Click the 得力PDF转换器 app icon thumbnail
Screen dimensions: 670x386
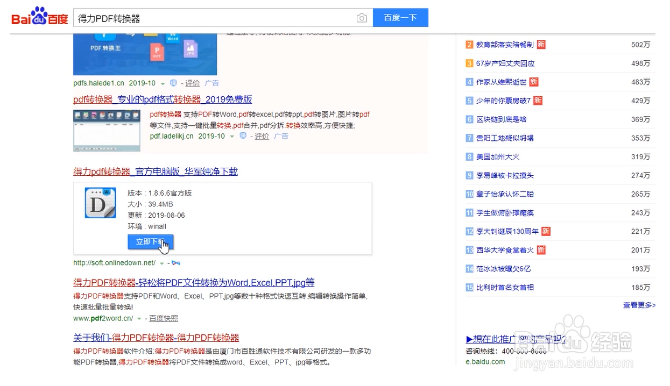tap(100, 203)
